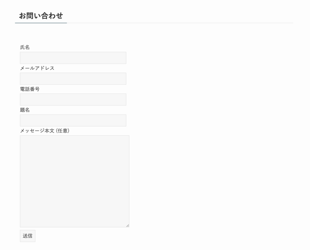310x250 pixels.
Task: Click the お問い合わせ page heading
Action: 41,16
